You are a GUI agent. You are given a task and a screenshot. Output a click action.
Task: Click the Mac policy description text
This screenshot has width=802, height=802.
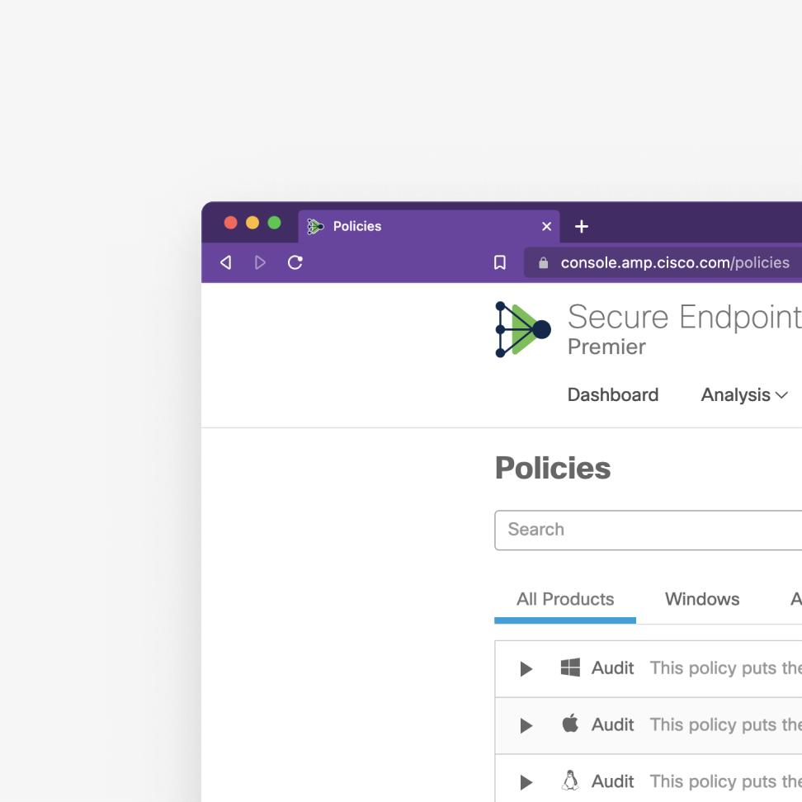point(726,724)
